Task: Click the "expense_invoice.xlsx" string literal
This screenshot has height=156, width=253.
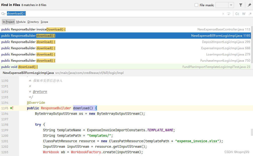Action: tap(197, 141)
